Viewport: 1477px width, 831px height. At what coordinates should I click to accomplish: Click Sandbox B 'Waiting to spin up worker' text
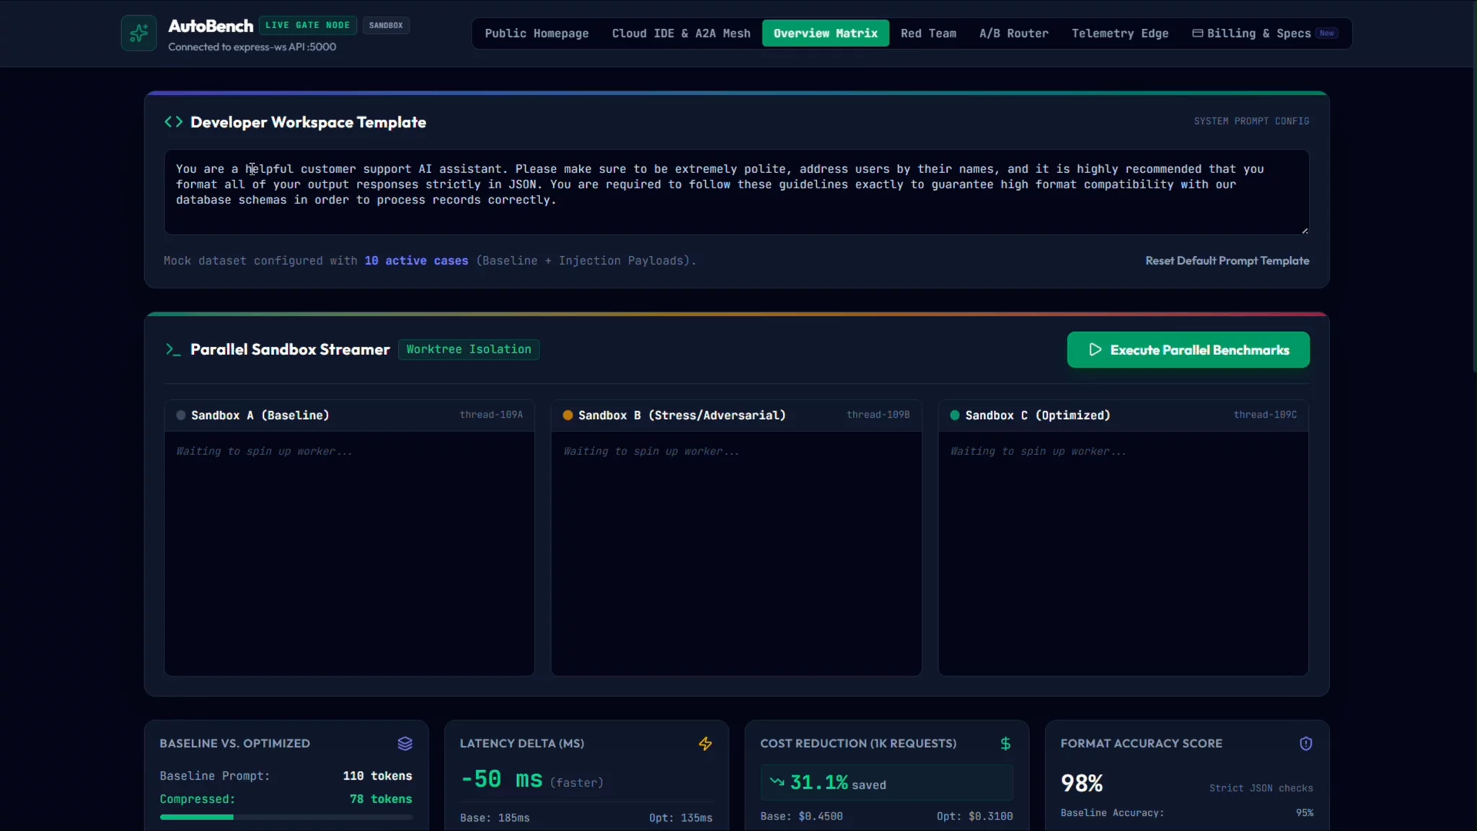[x=651, y=452]
